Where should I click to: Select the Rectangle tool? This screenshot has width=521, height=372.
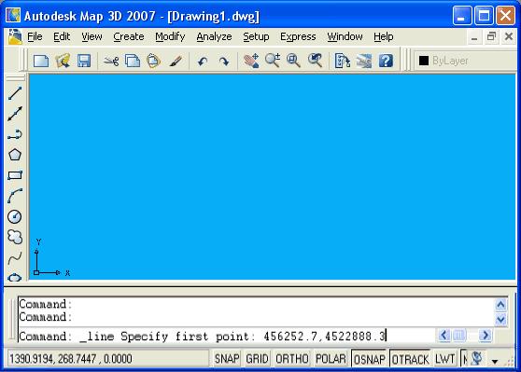coord(15,175)
